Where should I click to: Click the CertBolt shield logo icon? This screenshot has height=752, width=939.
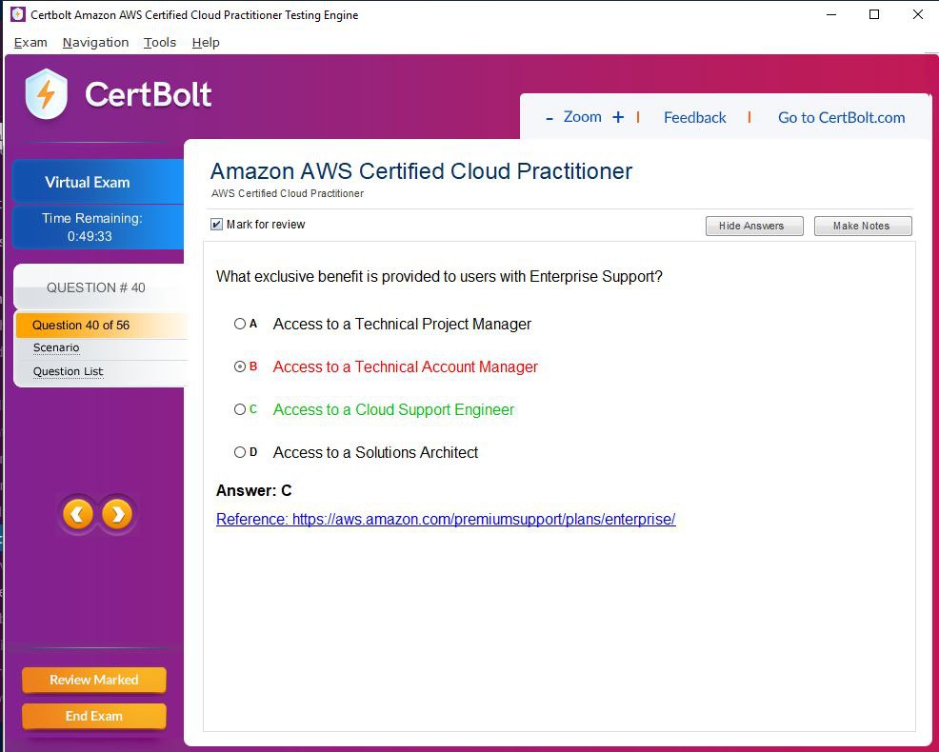point(46,94)
